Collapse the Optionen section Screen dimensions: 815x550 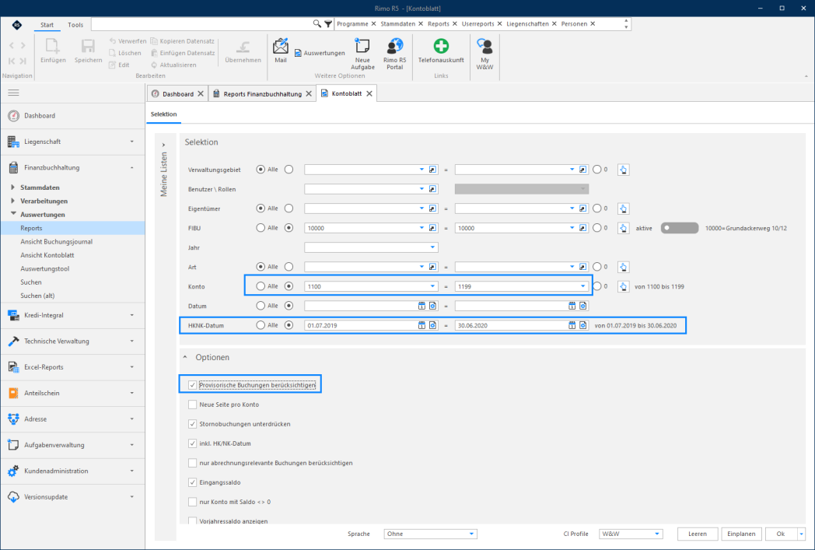click(185, 358)
